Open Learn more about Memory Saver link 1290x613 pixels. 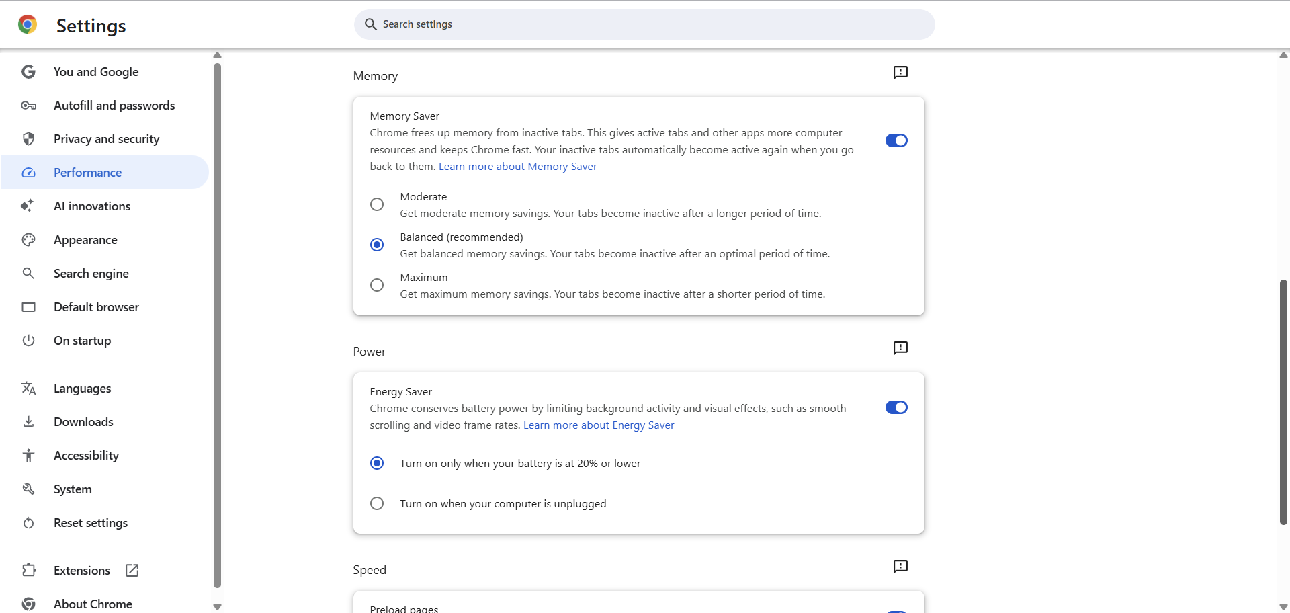point(517,167)
